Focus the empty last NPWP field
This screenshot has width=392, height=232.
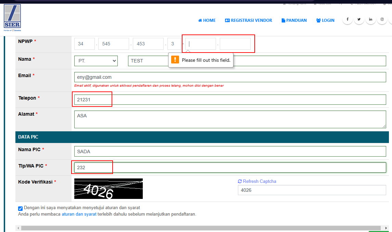coord(235,44)
